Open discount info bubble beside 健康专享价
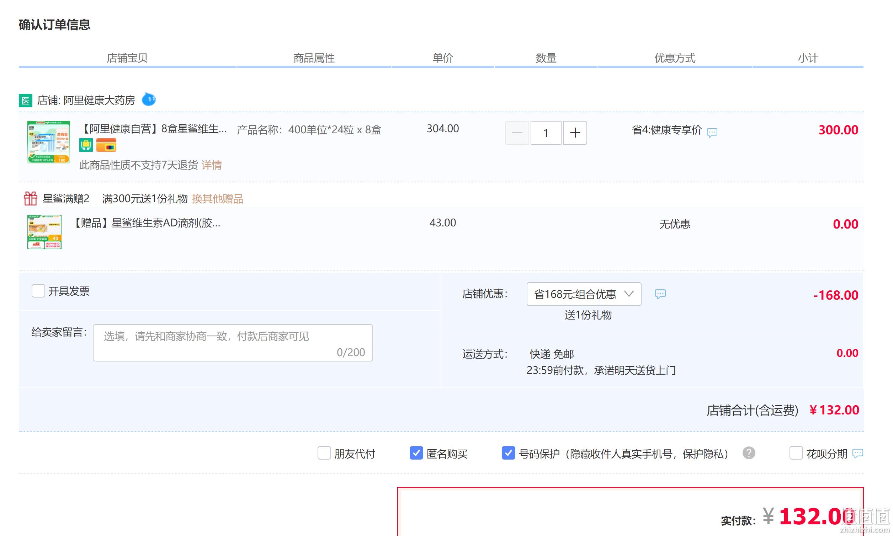This screenshot has height=536, width=893. 712,133
